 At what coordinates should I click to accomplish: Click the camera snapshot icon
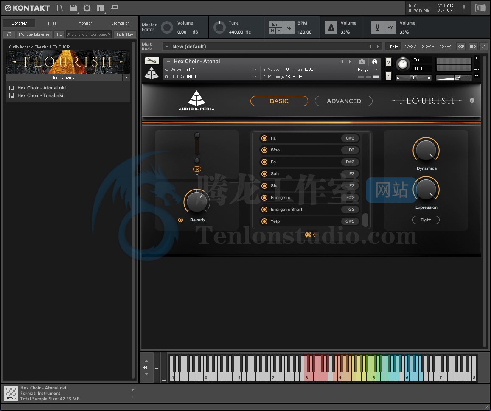(362, 62)
